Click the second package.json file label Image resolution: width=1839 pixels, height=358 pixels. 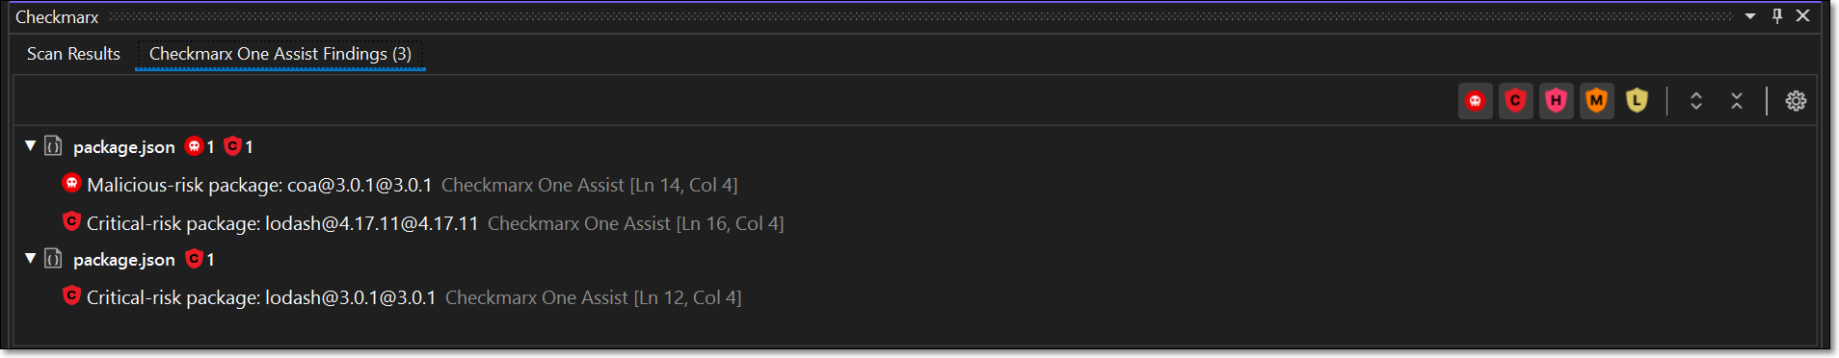(124, 260)
